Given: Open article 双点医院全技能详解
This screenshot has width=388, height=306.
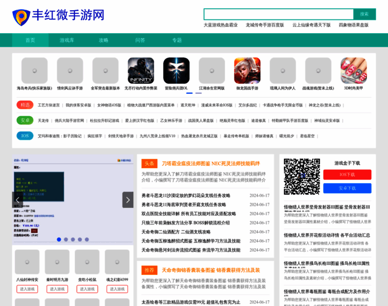Looking at the screenshot, I should (189, 214).
